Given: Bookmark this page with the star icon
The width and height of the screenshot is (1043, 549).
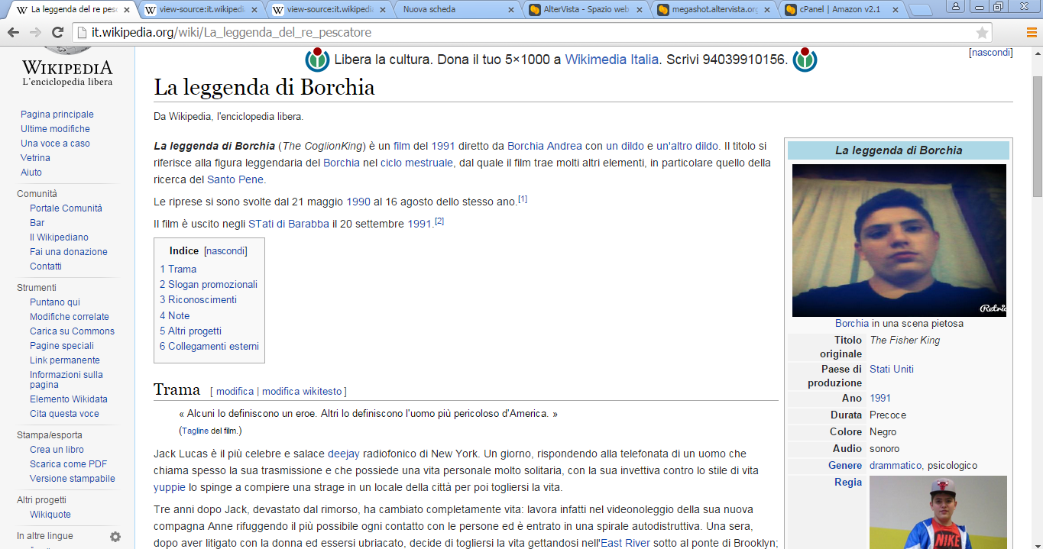Looking at the screenshot, I should click(982, 33).
